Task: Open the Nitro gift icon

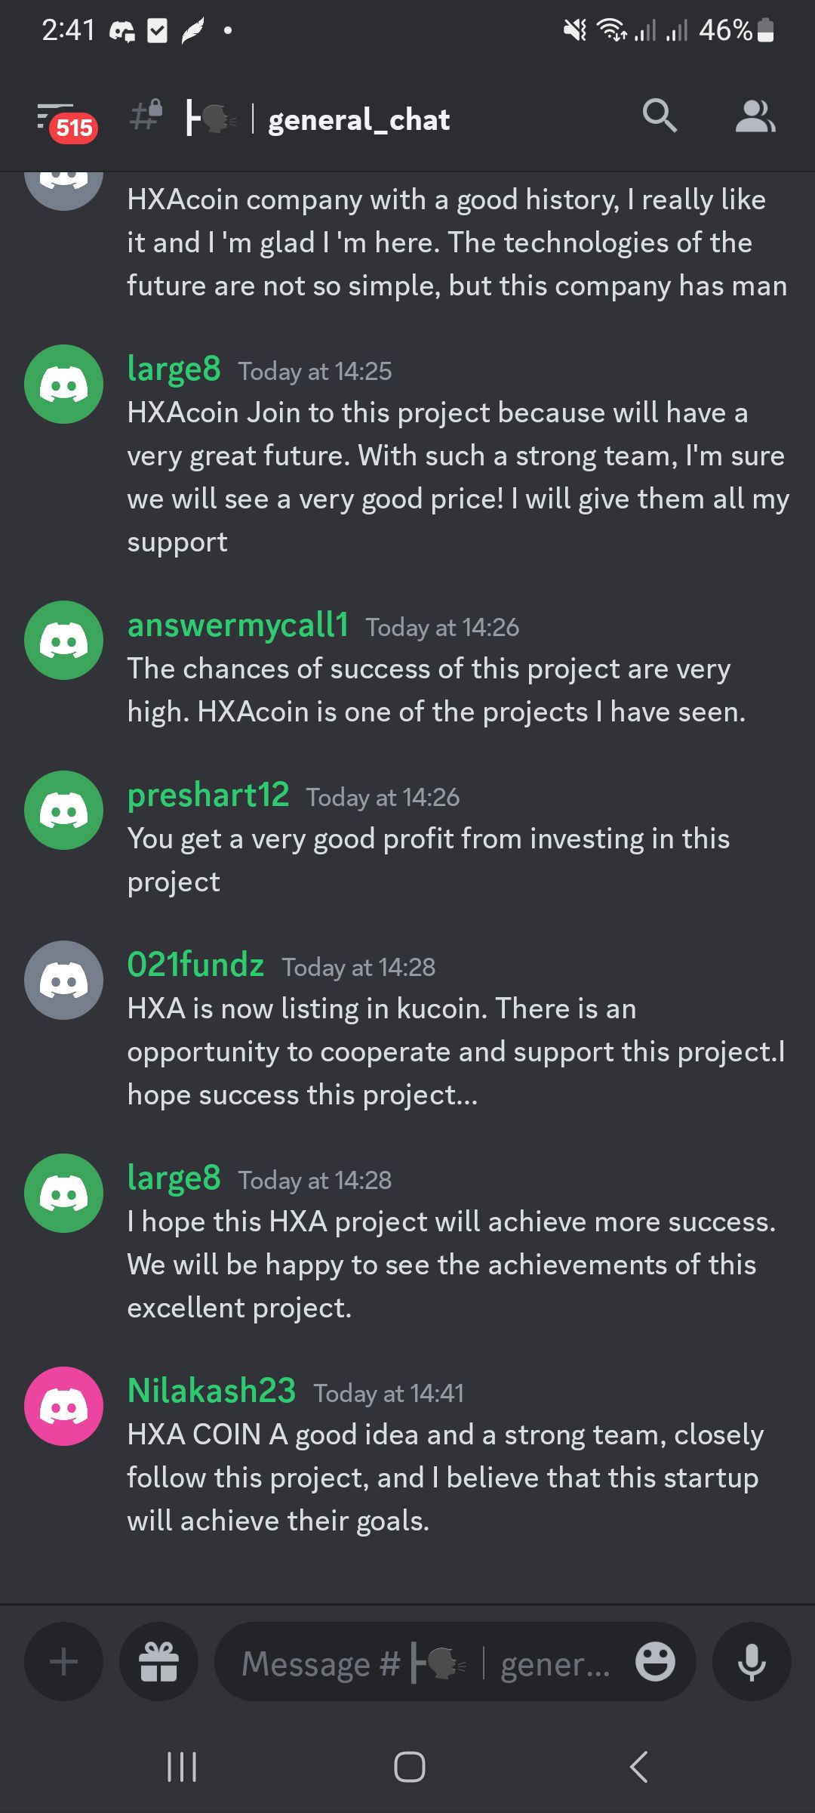Action: coord(159,1661)
